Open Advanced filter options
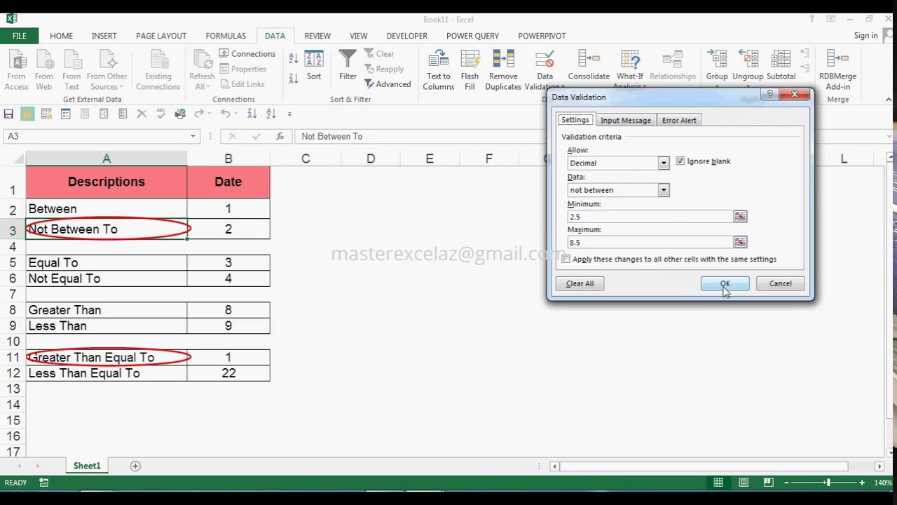 388,84
